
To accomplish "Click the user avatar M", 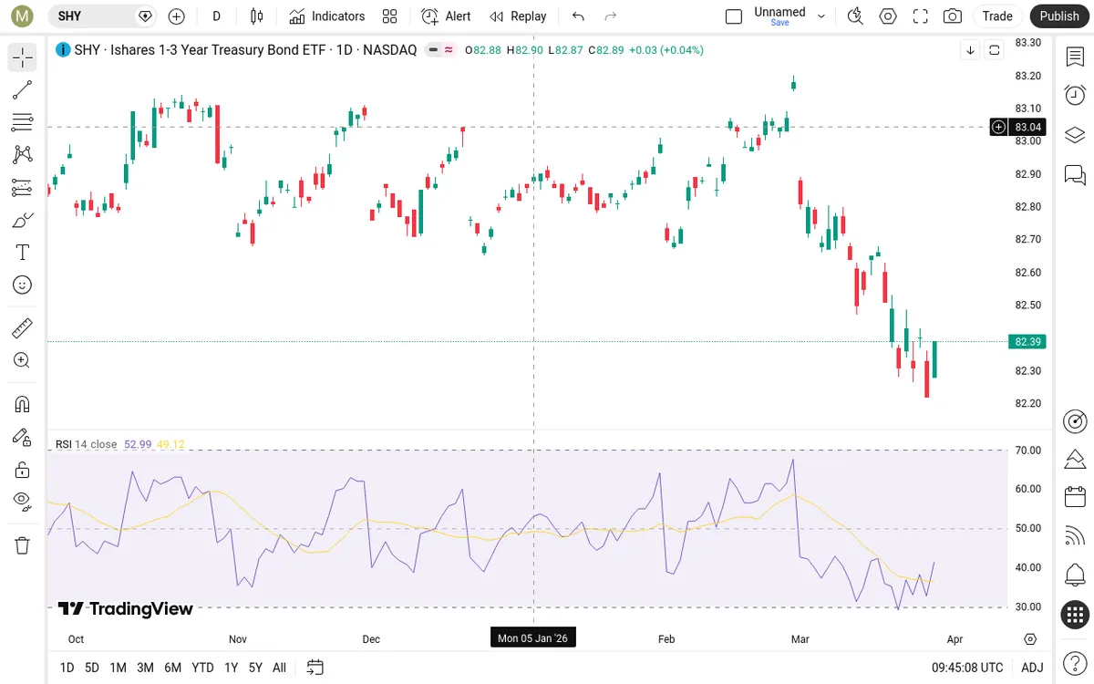I will [x=23, y=16].
